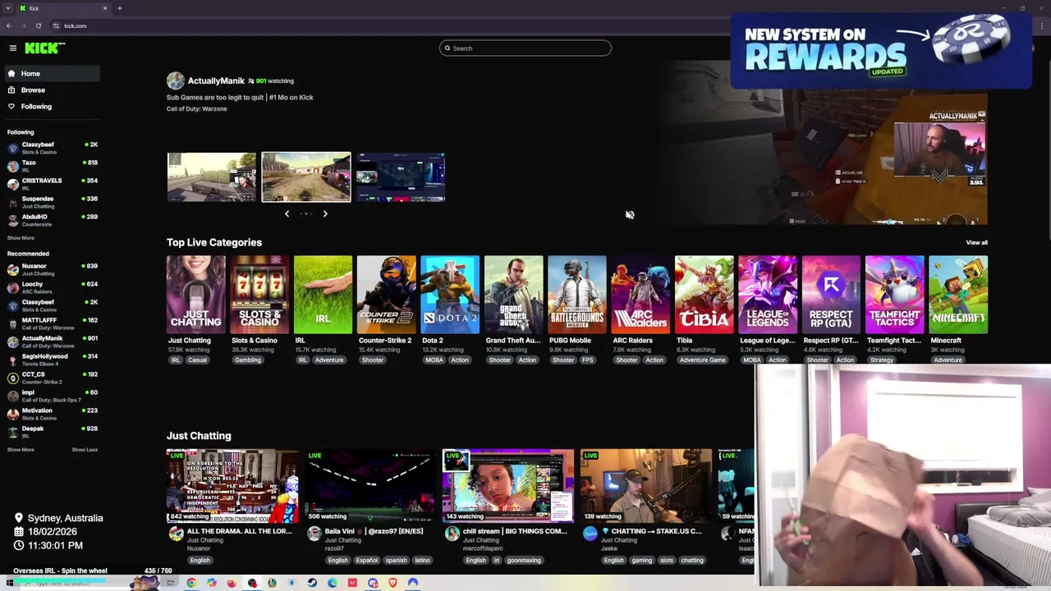The image size is (1051, 591).
Task: Unmute the featured stream preview
Action: coord(630,215)
